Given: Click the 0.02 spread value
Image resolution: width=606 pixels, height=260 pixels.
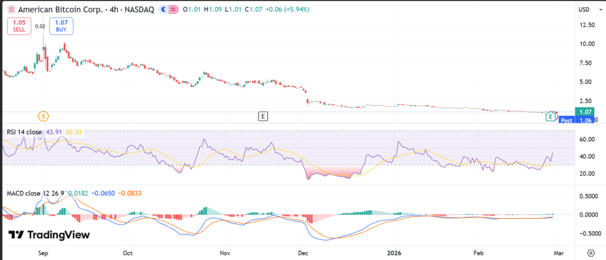Looking at the screenshot, I should click(40, 27).
